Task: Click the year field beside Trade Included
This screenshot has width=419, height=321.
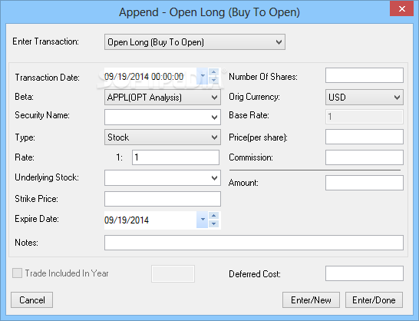Action: pyautogui.click(x=173, y=273)
